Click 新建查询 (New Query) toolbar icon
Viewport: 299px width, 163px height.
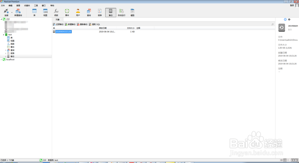18,12
